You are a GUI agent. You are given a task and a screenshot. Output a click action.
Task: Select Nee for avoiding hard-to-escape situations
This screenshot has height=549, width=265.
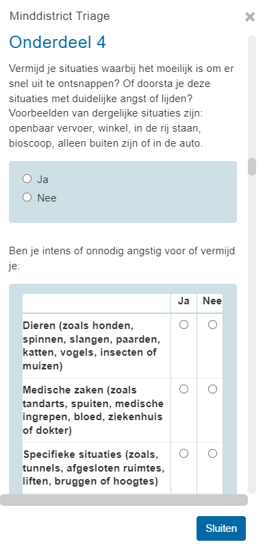pos(27,197)
